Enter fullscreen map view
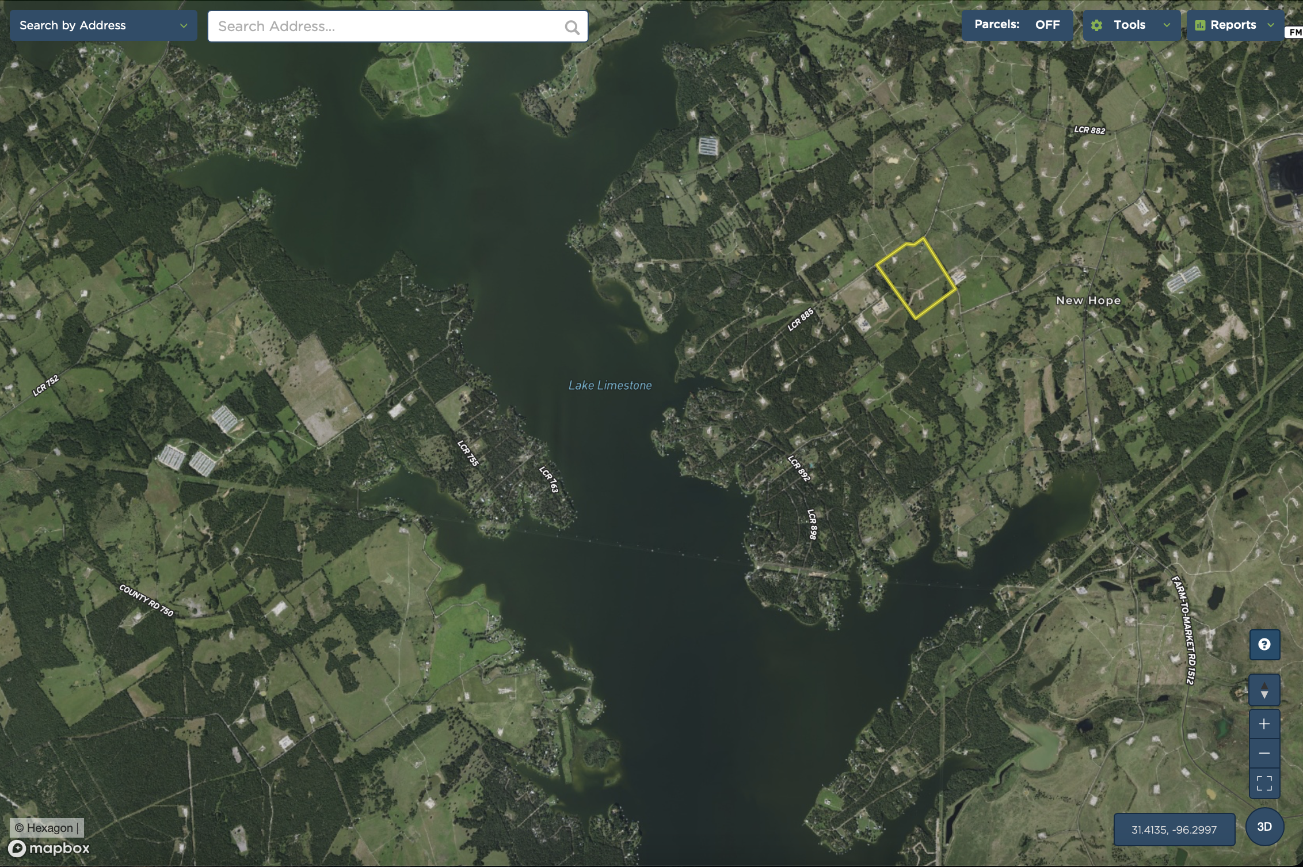Image resolution: width=1303 pixels, height=867 pixels. (1264, 783)
